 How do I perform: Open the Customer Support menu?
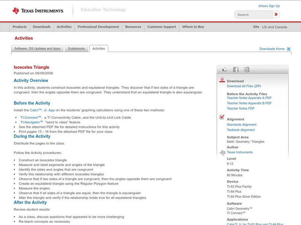point(162,27)
